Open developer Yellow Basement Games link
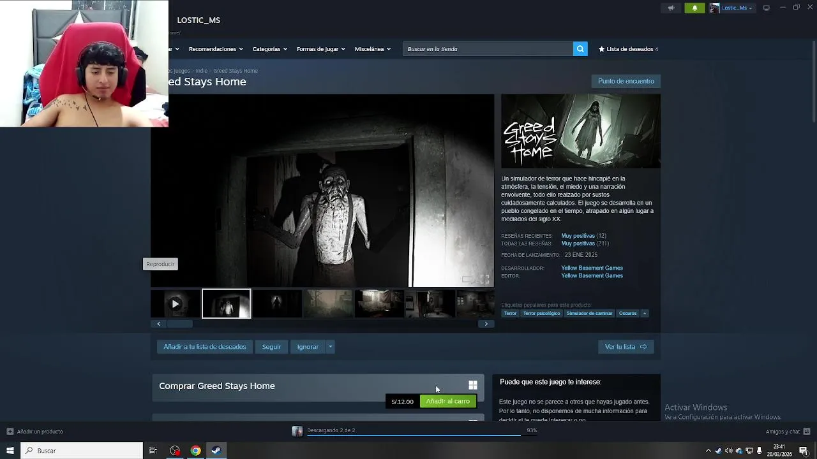The height and width of the screenshot is (459, 817). pyautogui.click(x=592, y=268)
